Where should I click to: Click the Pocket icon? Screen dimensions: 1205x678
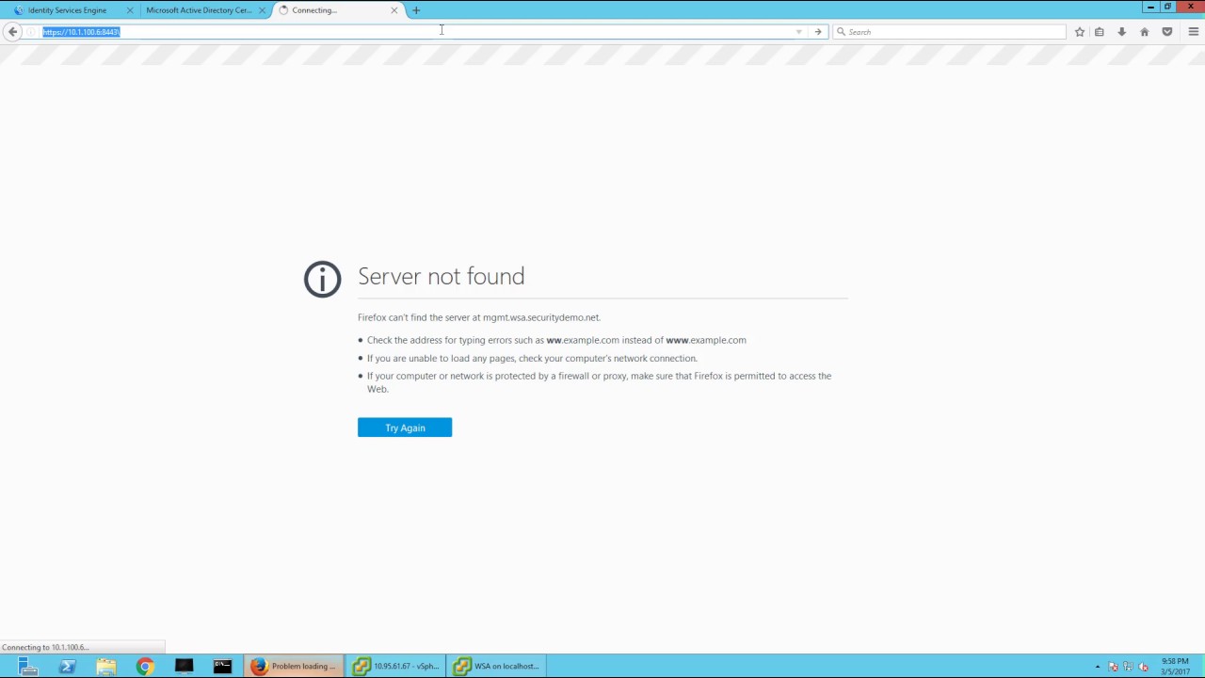[x=1167, y=32]
